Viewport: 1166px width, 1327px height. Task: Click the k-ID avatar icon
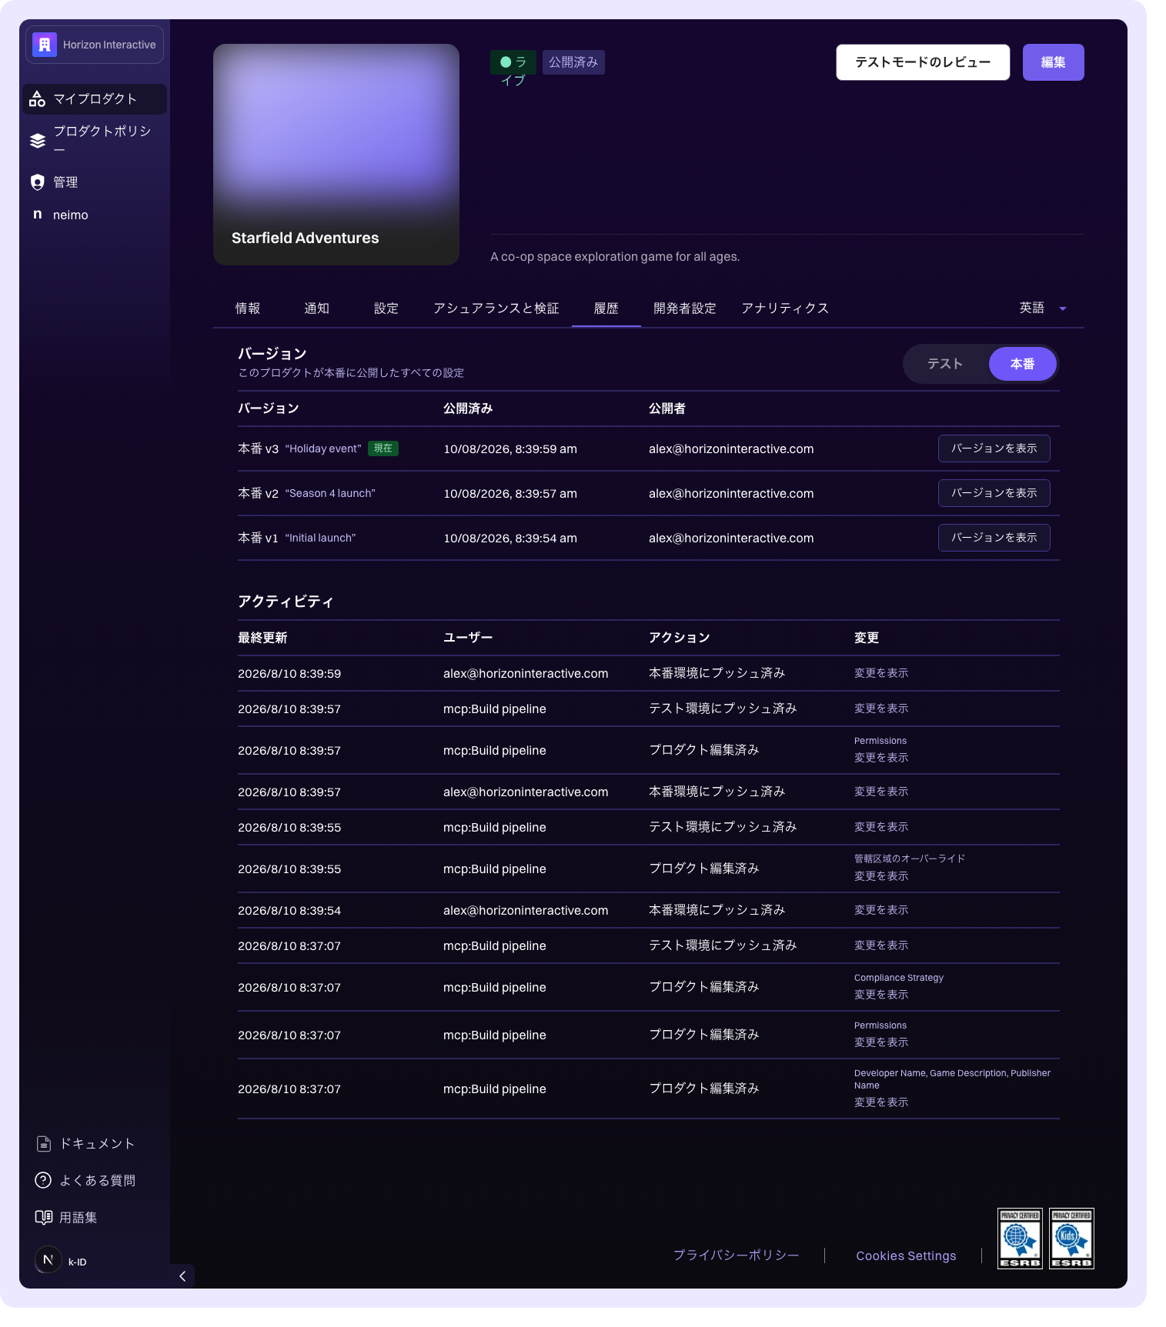[48, 1259]
